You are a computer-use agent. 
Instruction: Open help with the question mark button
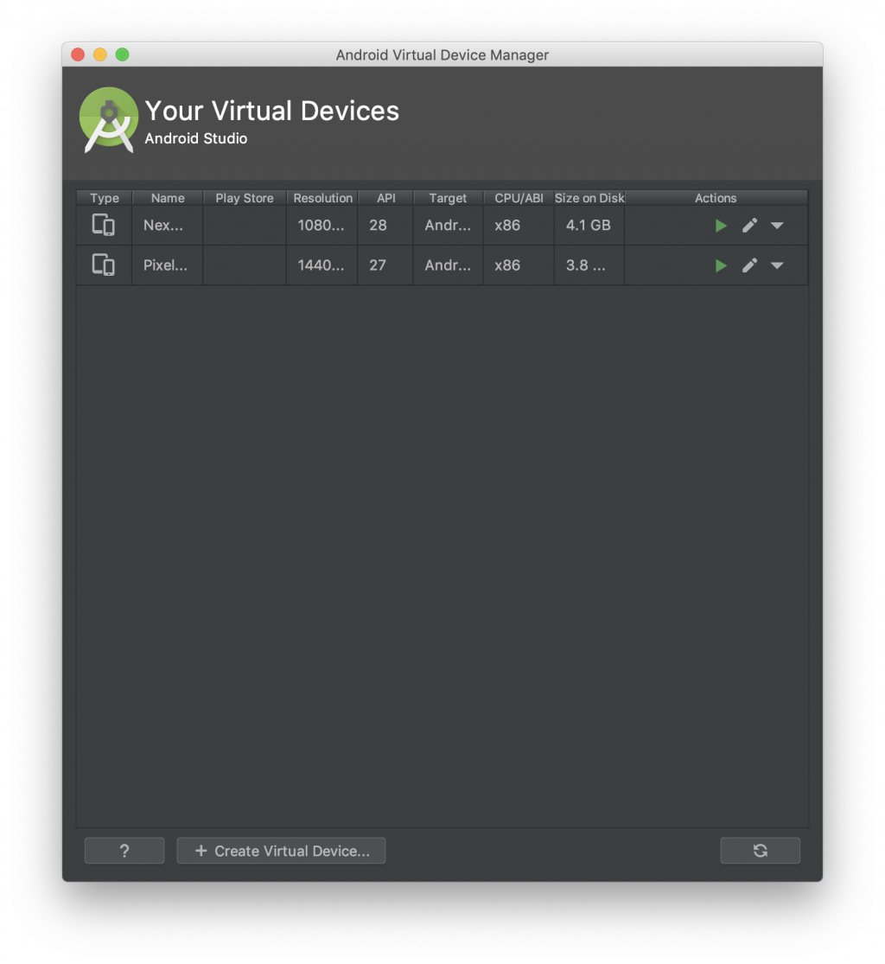click(x=124, y=850)
